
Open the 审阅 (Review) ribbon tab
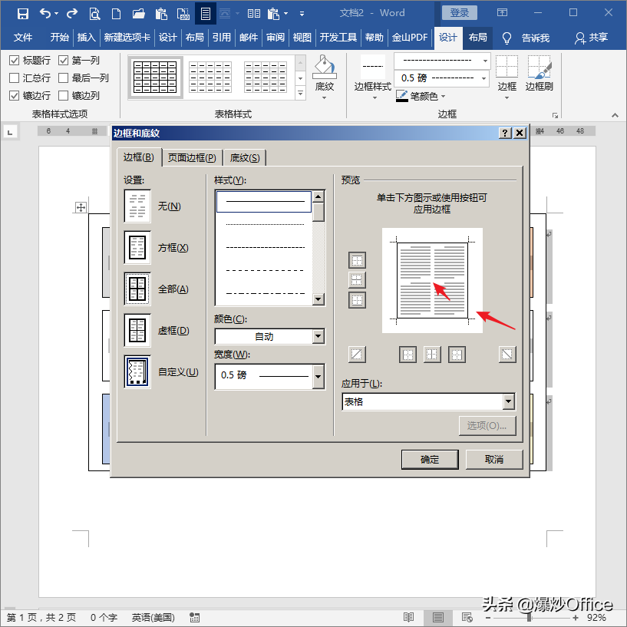(276, 38)
